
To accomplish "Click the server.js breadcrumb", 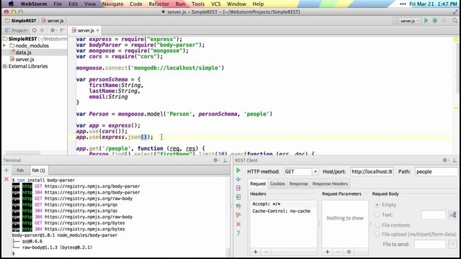I will click(53, 21).
